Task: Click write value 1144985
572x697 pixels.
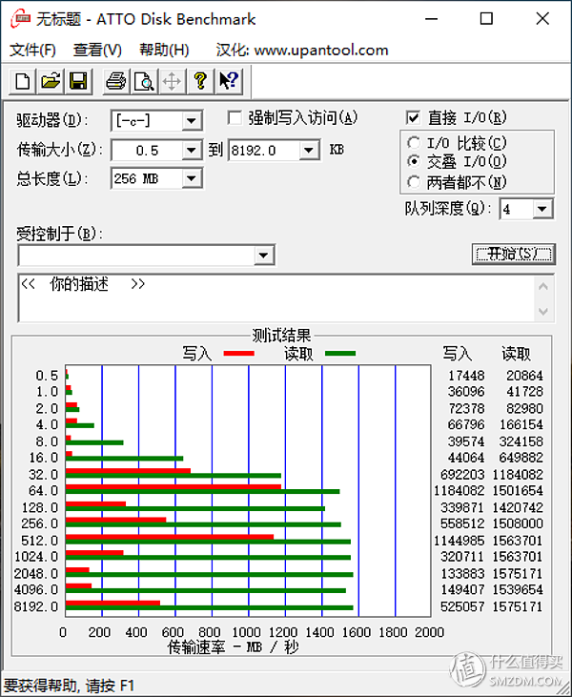Action: point(460,541)
